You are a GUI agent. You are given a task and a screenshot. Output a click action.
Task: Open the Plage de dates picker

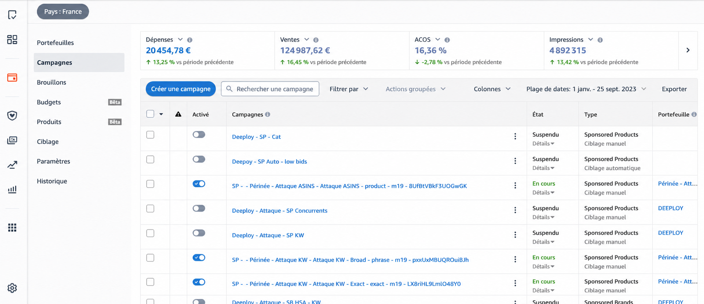tap(586, 89)
